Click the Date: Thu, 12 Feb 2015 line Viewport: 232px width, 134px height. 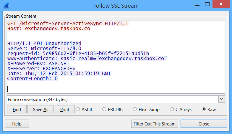tap(59, 74)
